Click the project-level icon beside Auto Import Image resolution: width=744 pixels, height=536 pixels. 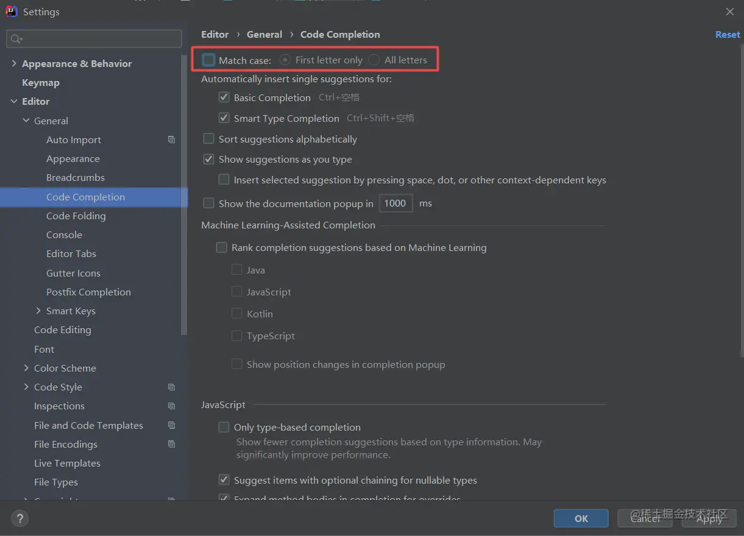pyautogui.click(x=172, y=139)
